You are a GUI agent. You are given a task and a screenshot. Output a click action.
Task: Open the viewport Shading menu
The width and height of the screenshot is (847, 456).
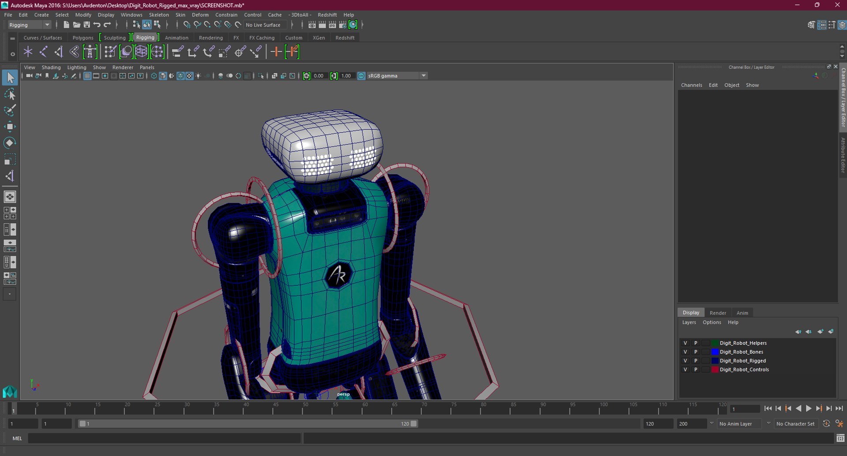tap(51, 67)
